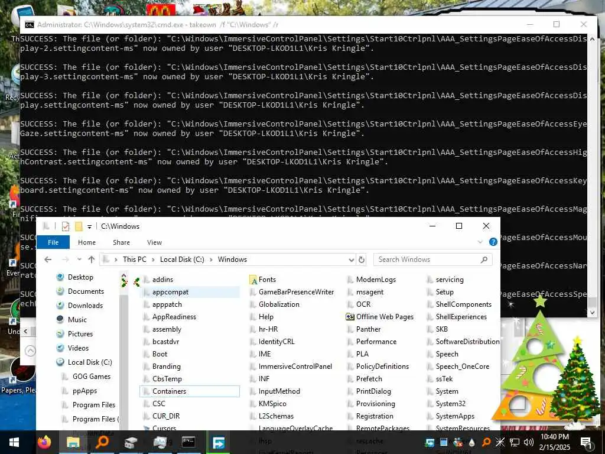The image size is (605, 454).
Task: Select GOG Games in the navigation tree
Action: 92,377
